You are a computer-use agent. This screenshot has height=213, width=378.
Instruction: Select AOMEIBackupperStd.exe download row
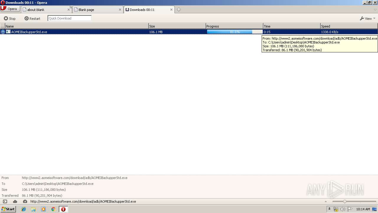189,32
